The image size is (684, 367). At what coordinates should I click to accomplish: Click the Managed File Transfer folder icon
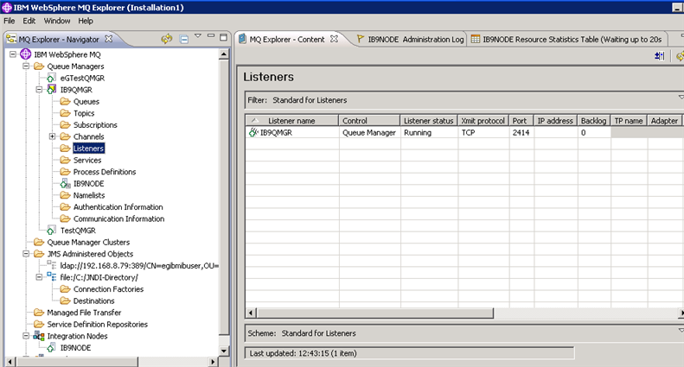point(39,313)
